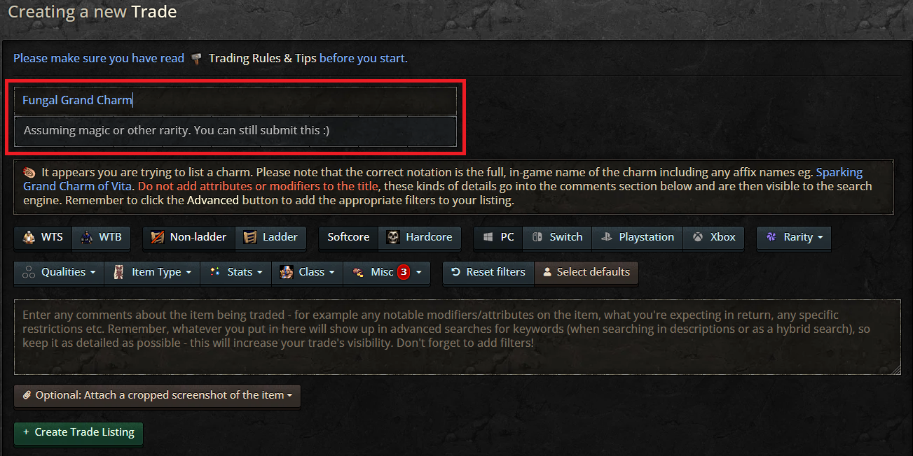The width and height of the screenshot is (913, 456).
Task: Expand attach cropped screenshot option
Action: (x=158, y=395)
